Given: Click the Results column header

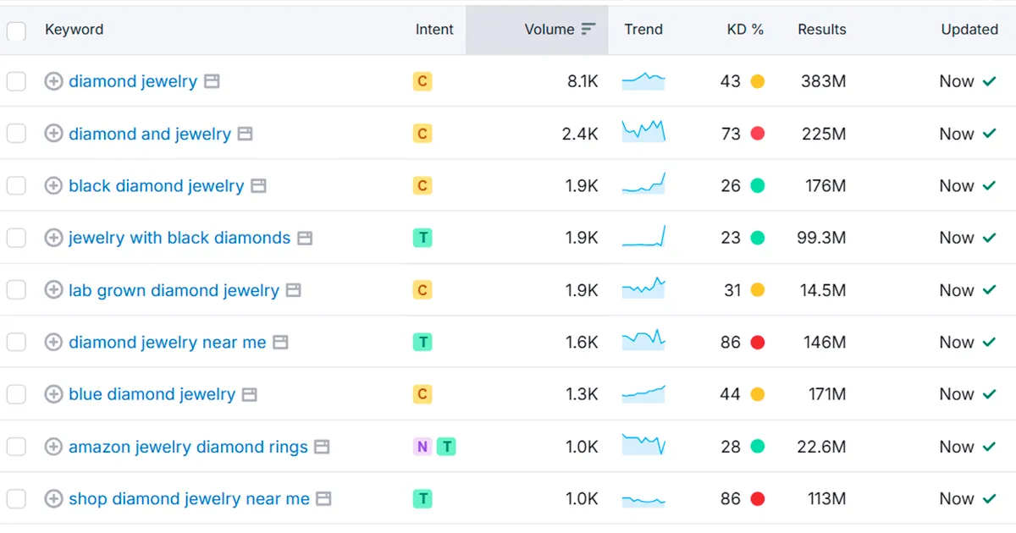Looking at the screenshot, I should coord(821,29).
